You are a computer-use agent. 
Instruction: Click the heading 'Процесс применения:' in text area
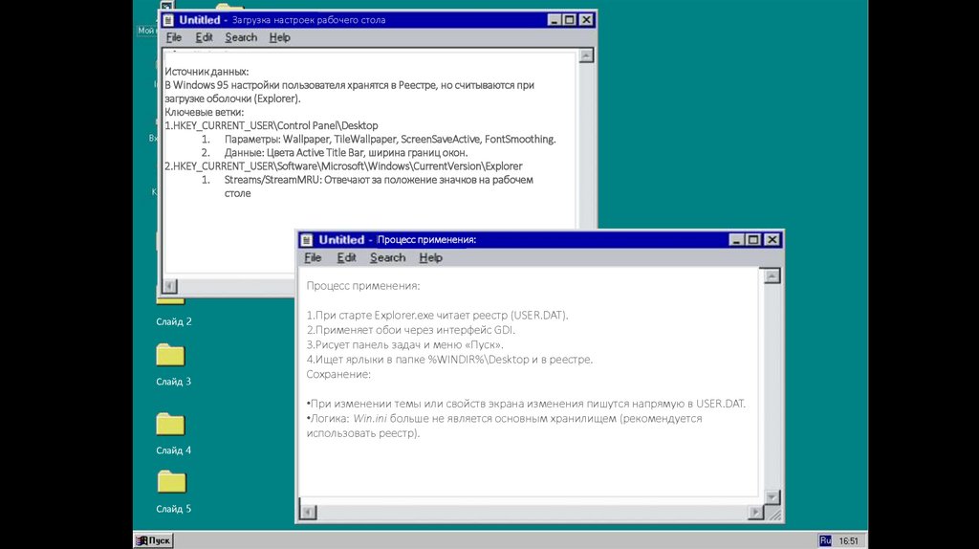click(363, 286)
